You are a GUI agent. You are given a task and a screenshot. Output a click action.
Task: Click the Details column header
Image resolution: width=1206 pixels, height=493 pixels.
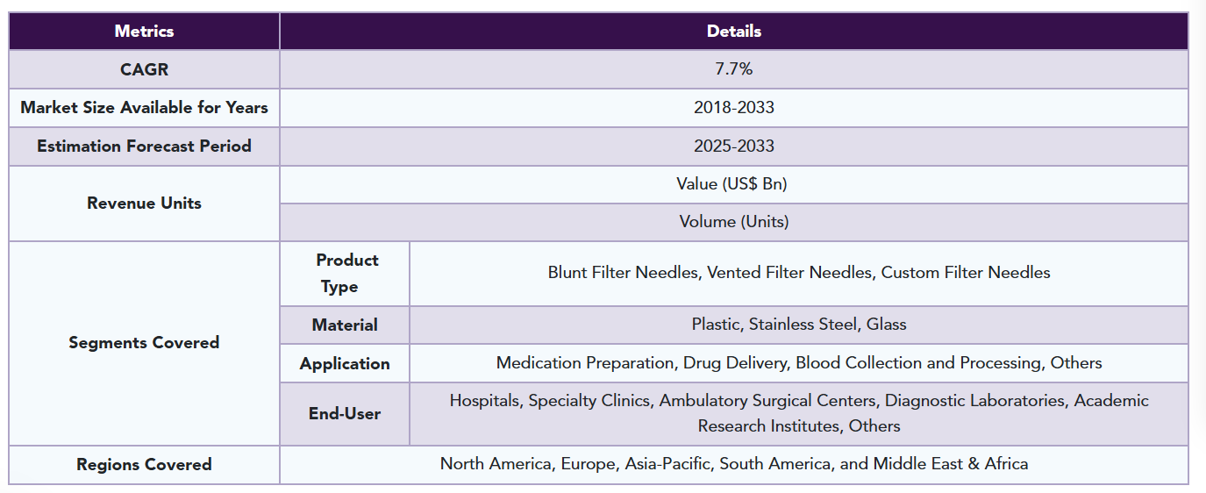734,31
